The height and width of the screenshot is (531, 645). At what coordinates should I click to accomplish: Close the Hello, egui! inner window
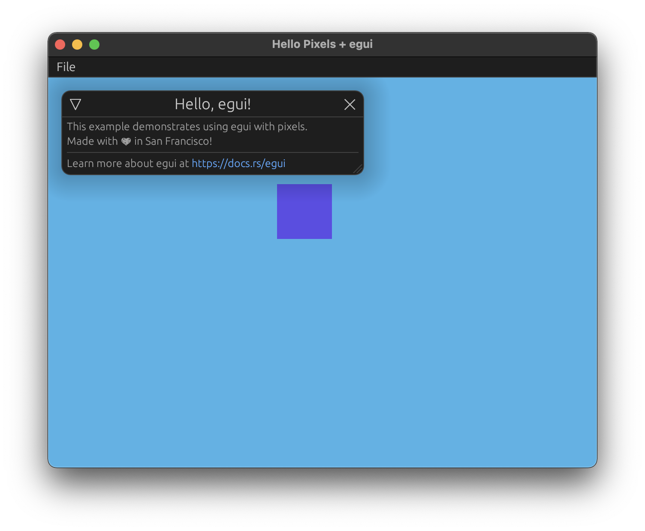pyautogui.click(x=350, y=104)
